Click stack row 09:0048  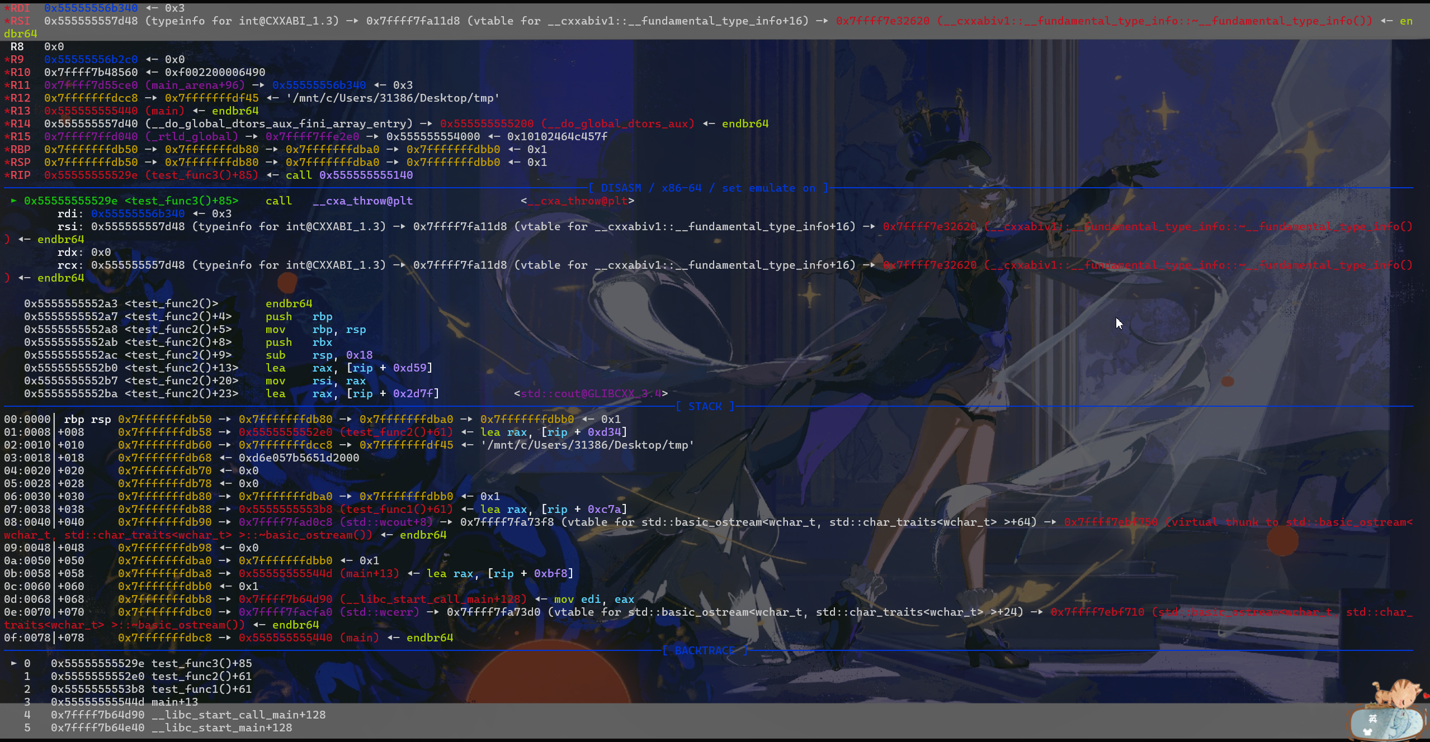point(131,548)
